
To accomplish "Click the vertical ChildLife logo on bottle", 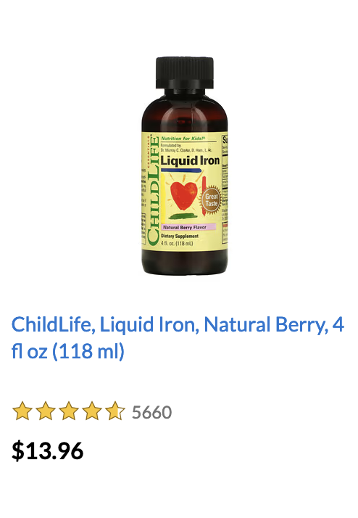I will tap(153, 190).
